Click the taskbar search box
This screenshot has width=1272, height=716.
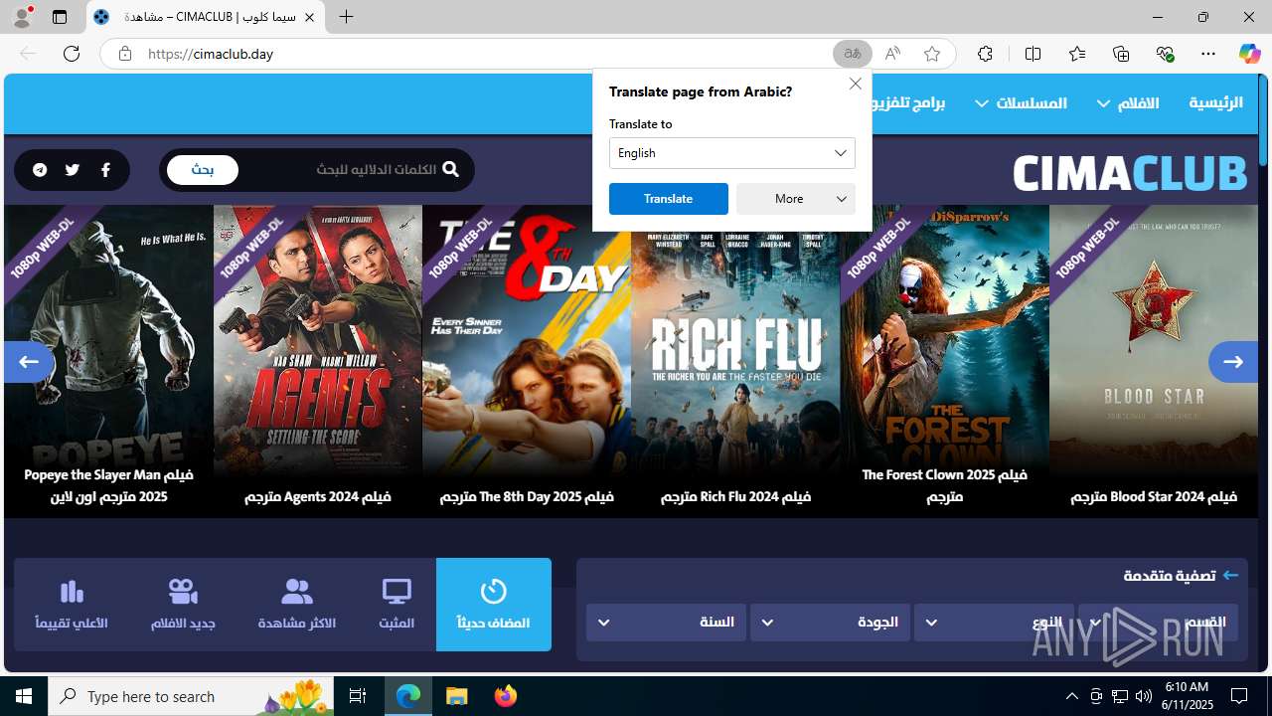191,696
